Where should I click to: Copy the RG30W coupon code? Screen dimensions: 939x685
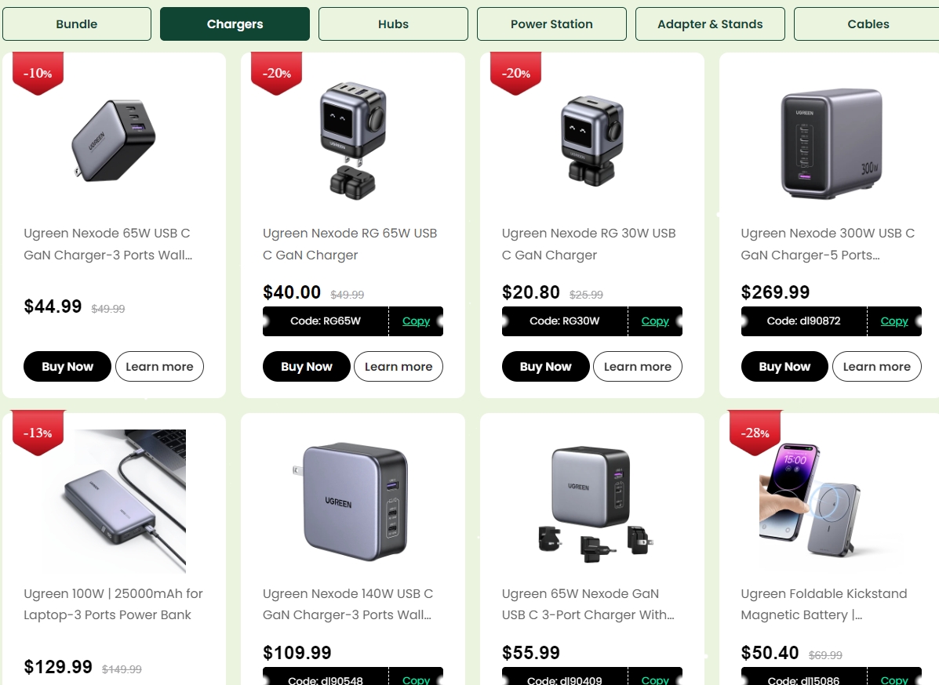[655, 321]
